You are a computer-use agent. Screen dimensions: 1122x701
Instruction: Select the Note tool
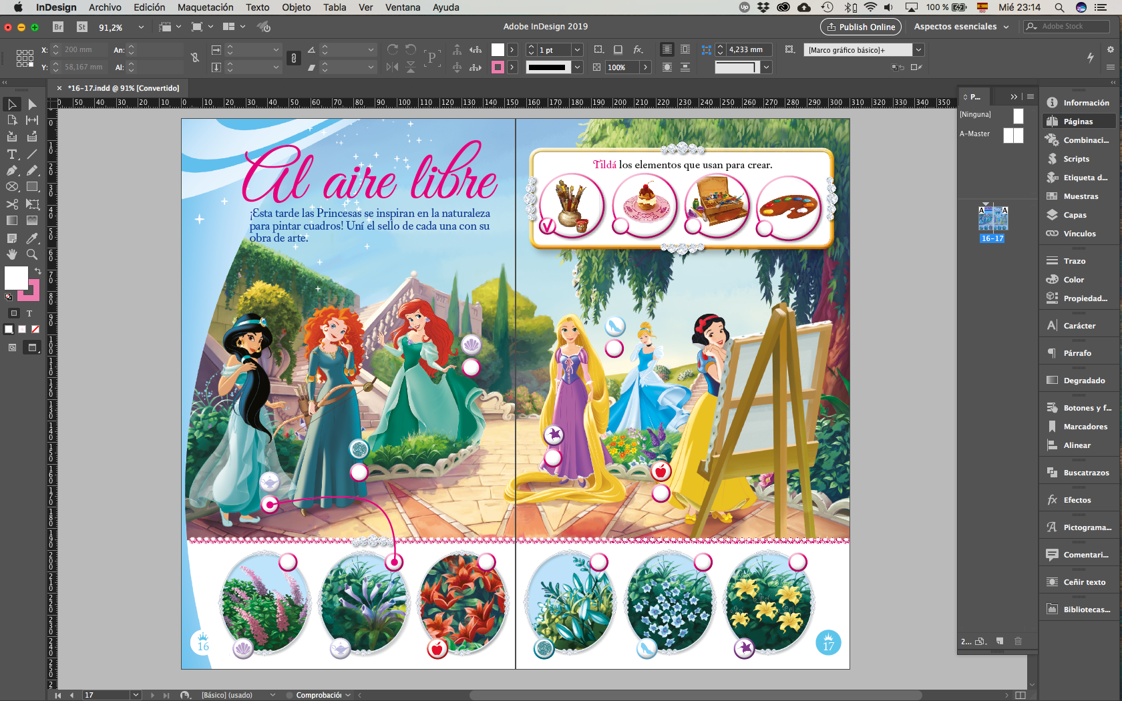tap(12, 238)
